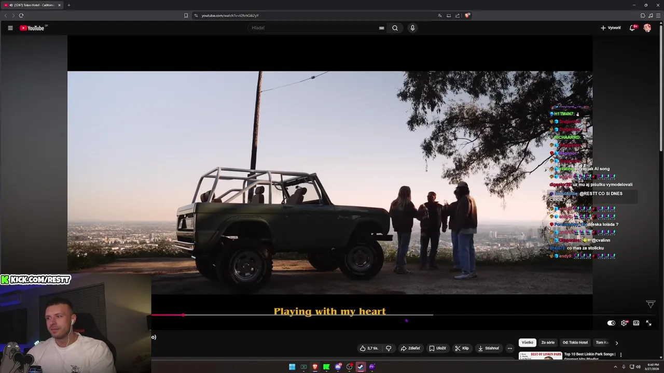Screen dimensions: 664x373
Task: Click the KICK.COM/RESTT overlay label
Action: (x=36, y=280)
